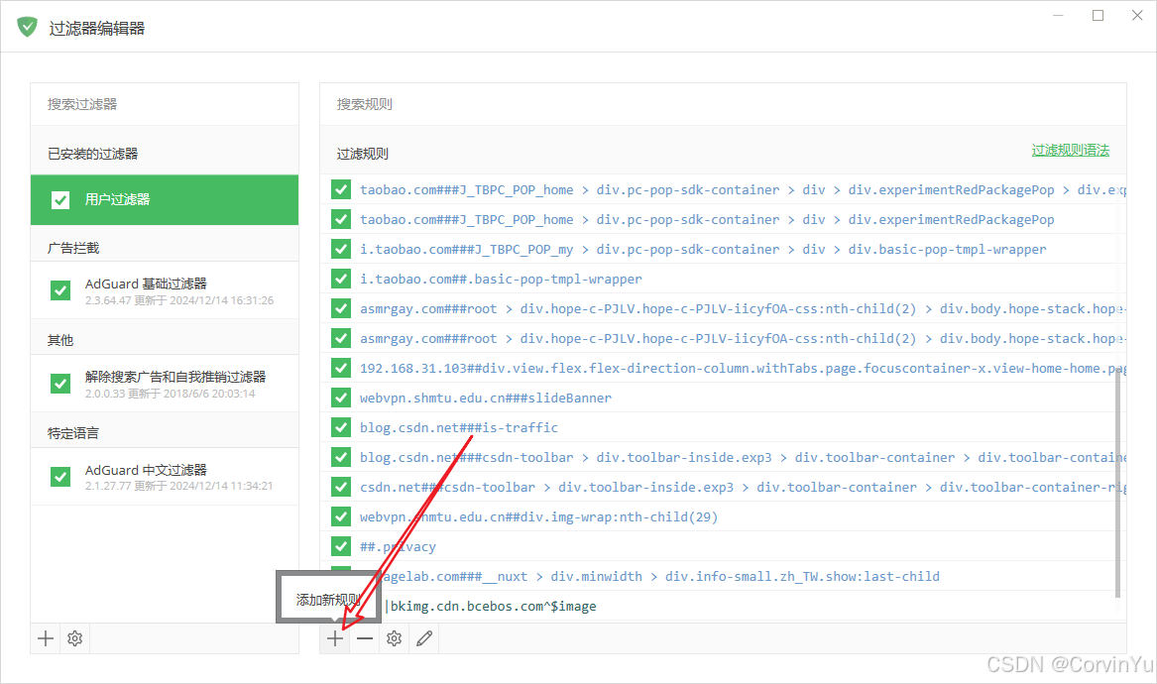
Task: Open rules settings gear icon
Action: tap(394, 638)
